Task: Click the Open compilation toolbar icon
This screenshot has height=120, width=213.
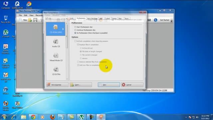Action: (30, 20)
